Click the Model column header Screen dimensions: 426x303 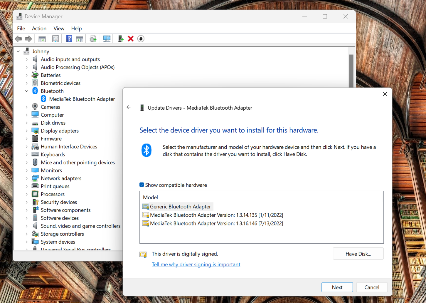click(x=150, y=197)
